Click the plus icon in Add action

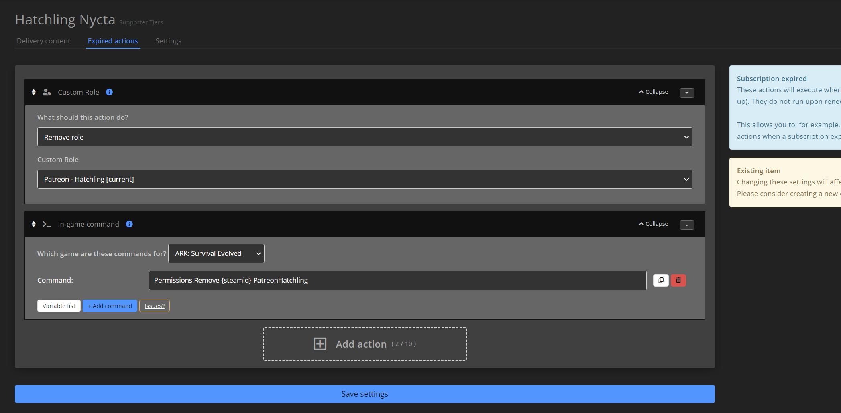tap(320, 344)
